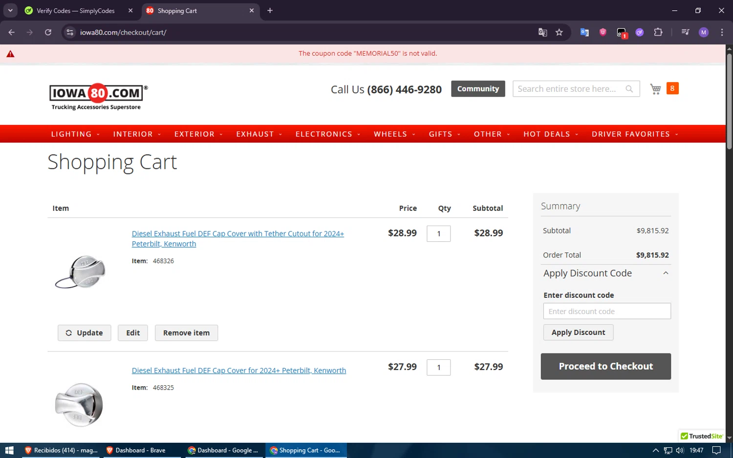The height and width of the screenshot is (458, 733).
Task: Click the translate page icon in address bar
Action: point(542,32)
